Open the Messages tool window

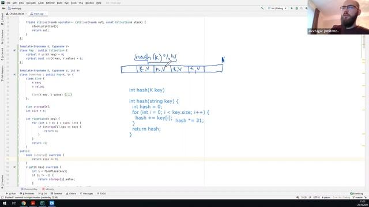[x=86, y=194]
